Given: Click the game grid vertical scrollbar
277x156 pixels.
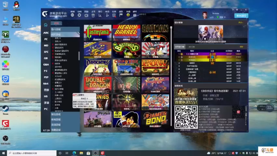Looking at the screenshot, I should pyautogui.click(x=171, y=76).
